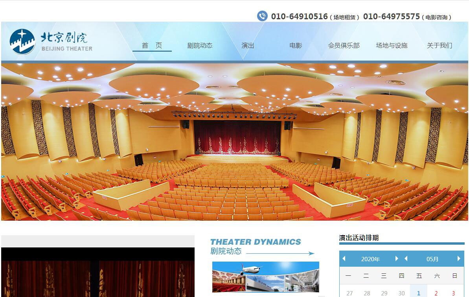Go to previous year in calendar
The image size is (469, 297).
pos(344,258)
